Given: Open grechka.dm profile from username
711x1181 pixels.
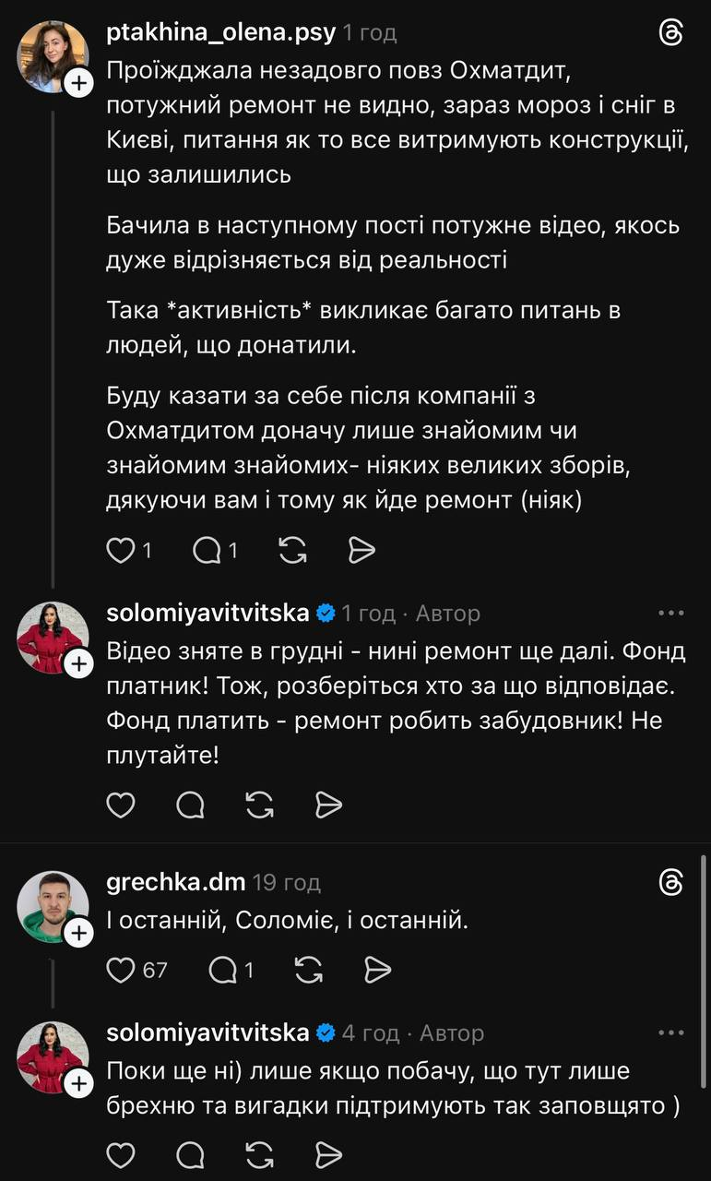Looking at the screenshot, I should pyautogui.click(x=176, y=882).
